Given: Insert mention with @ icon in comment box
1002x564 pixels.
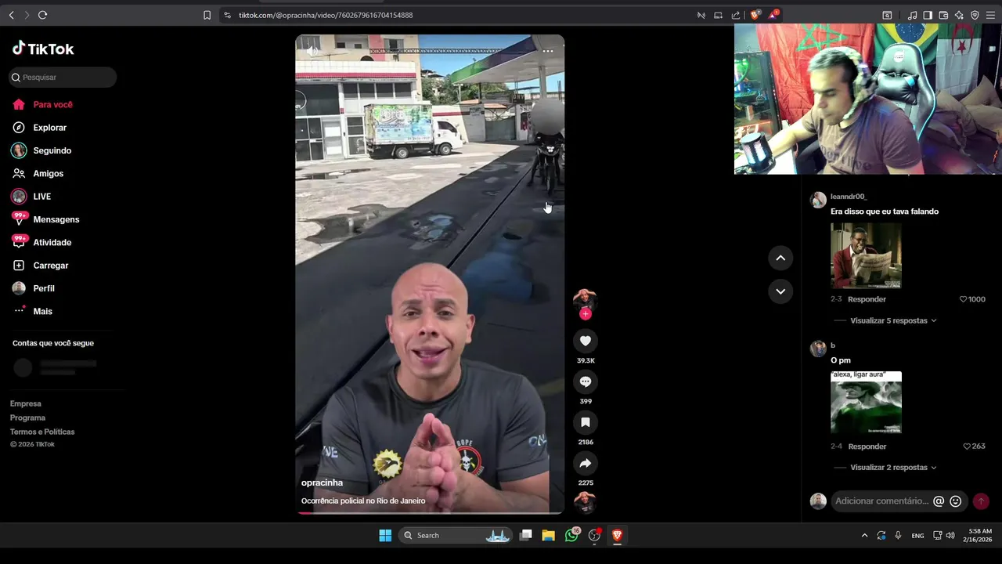Looking at the screenshot, I should (939, 501).
